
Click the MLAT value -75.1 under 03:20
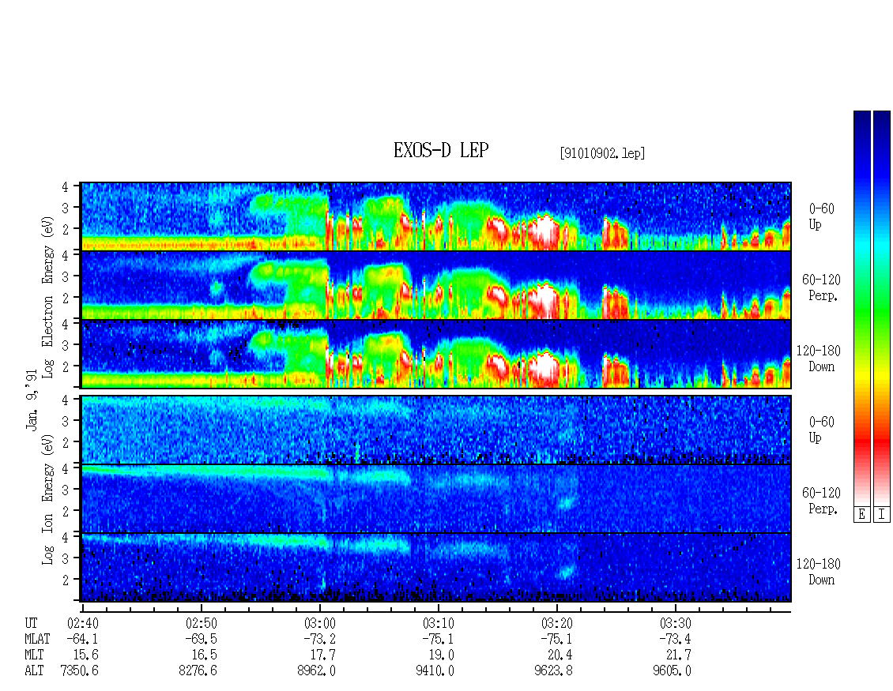[556, 639]
